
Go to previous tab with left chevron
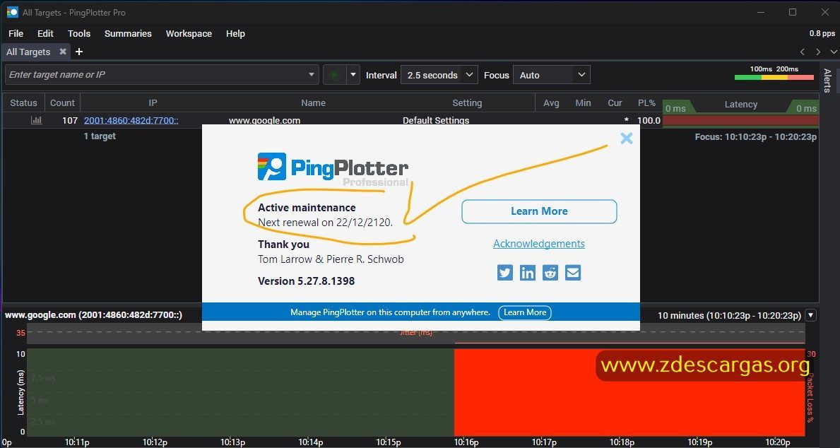point(802,52)
